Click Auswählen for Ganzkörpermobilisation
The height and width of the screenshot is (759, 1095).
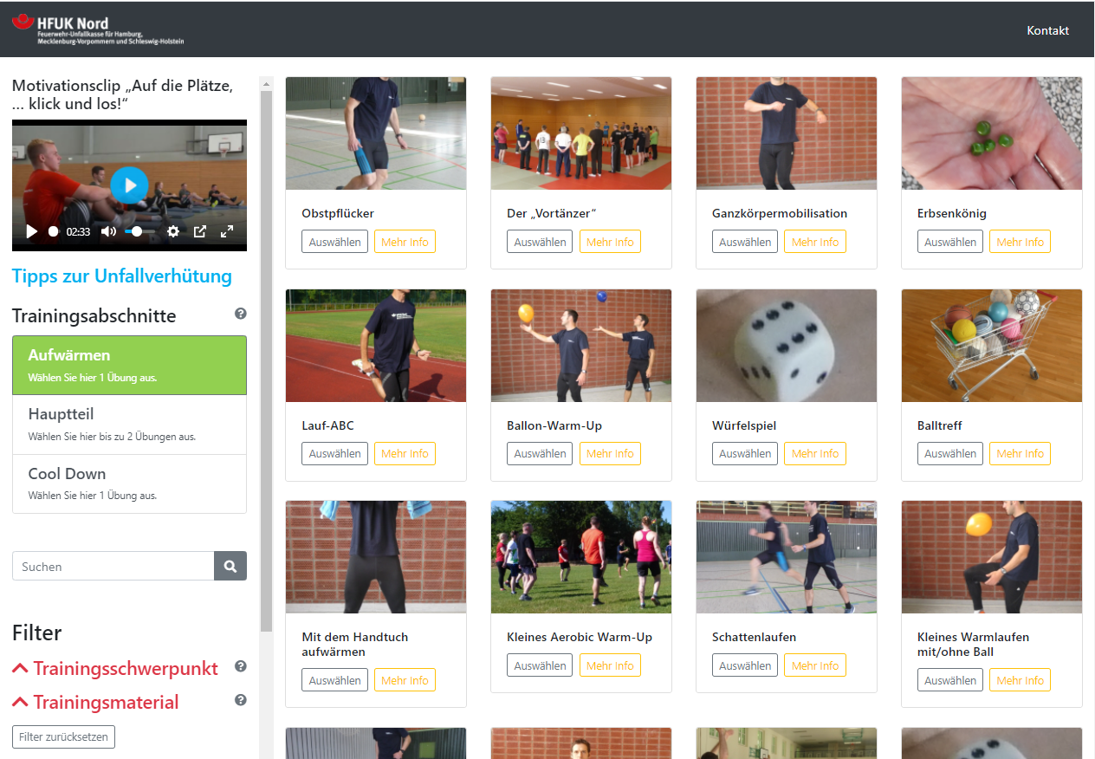(x=745, y=242)
